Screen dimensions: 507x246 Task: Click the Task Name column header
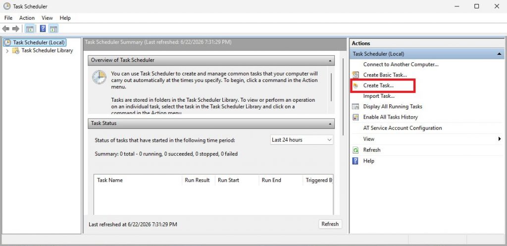(138, 180)
